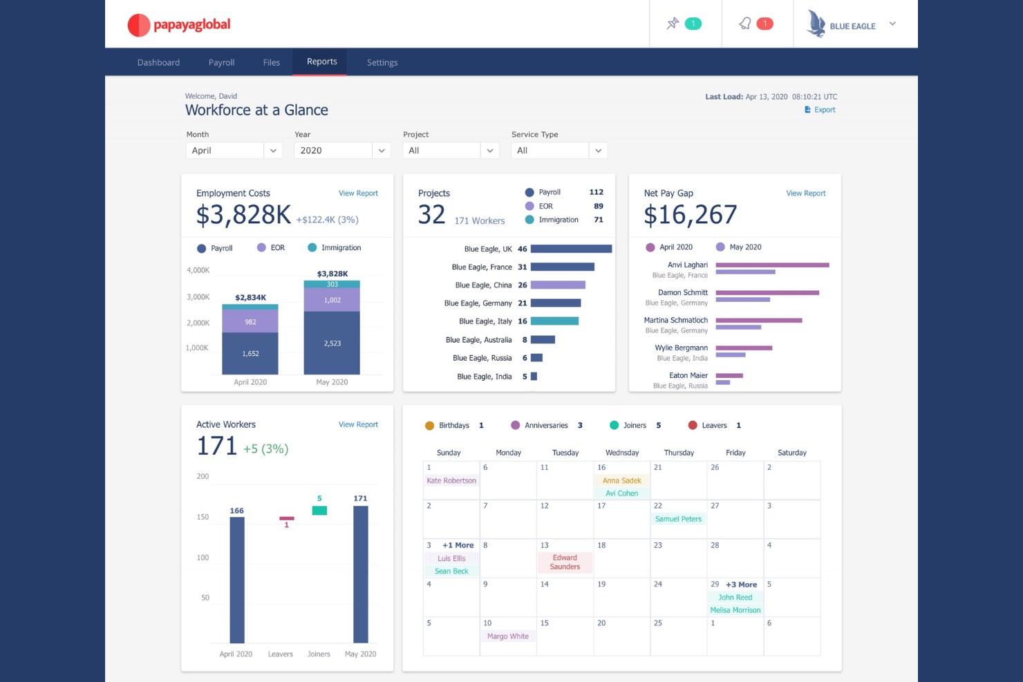The width and height of the screenshot is (1023, 682).
Task: View Report for Active Workers
Action: coord(358,425)
